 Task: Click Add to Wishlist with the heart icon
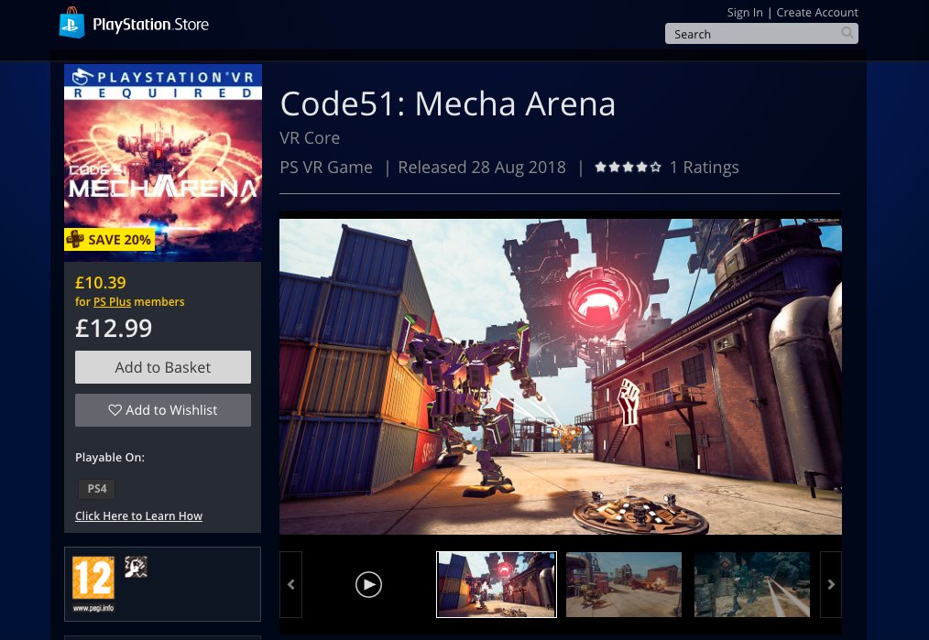[163, 410]
